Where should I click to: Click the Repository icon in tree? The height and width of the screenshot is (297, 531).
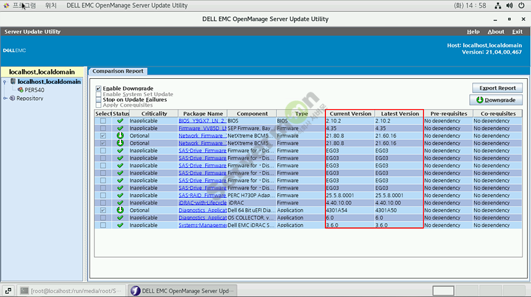point(12,98)
